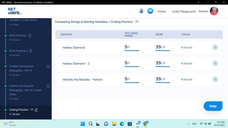Select Problem Solving and Debugging - Part 4
This screenshot has width=228, height=128.
21,68
